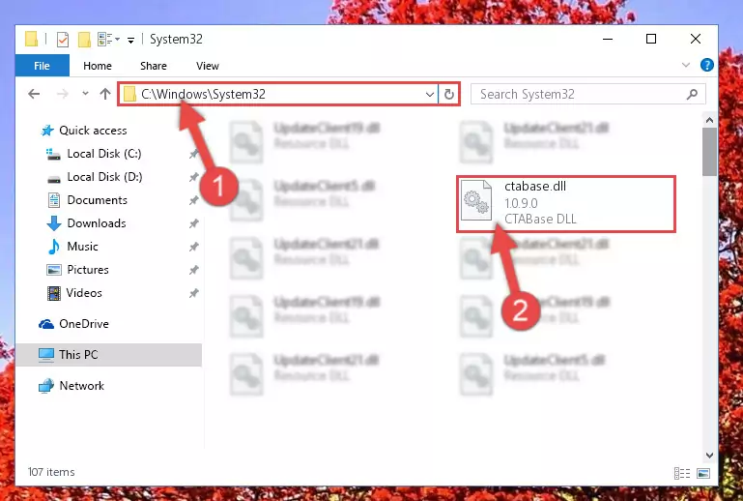Open the recent locations dropdown arrow
The width and height of the screenshot is (743, 501).
click(85, 94)
